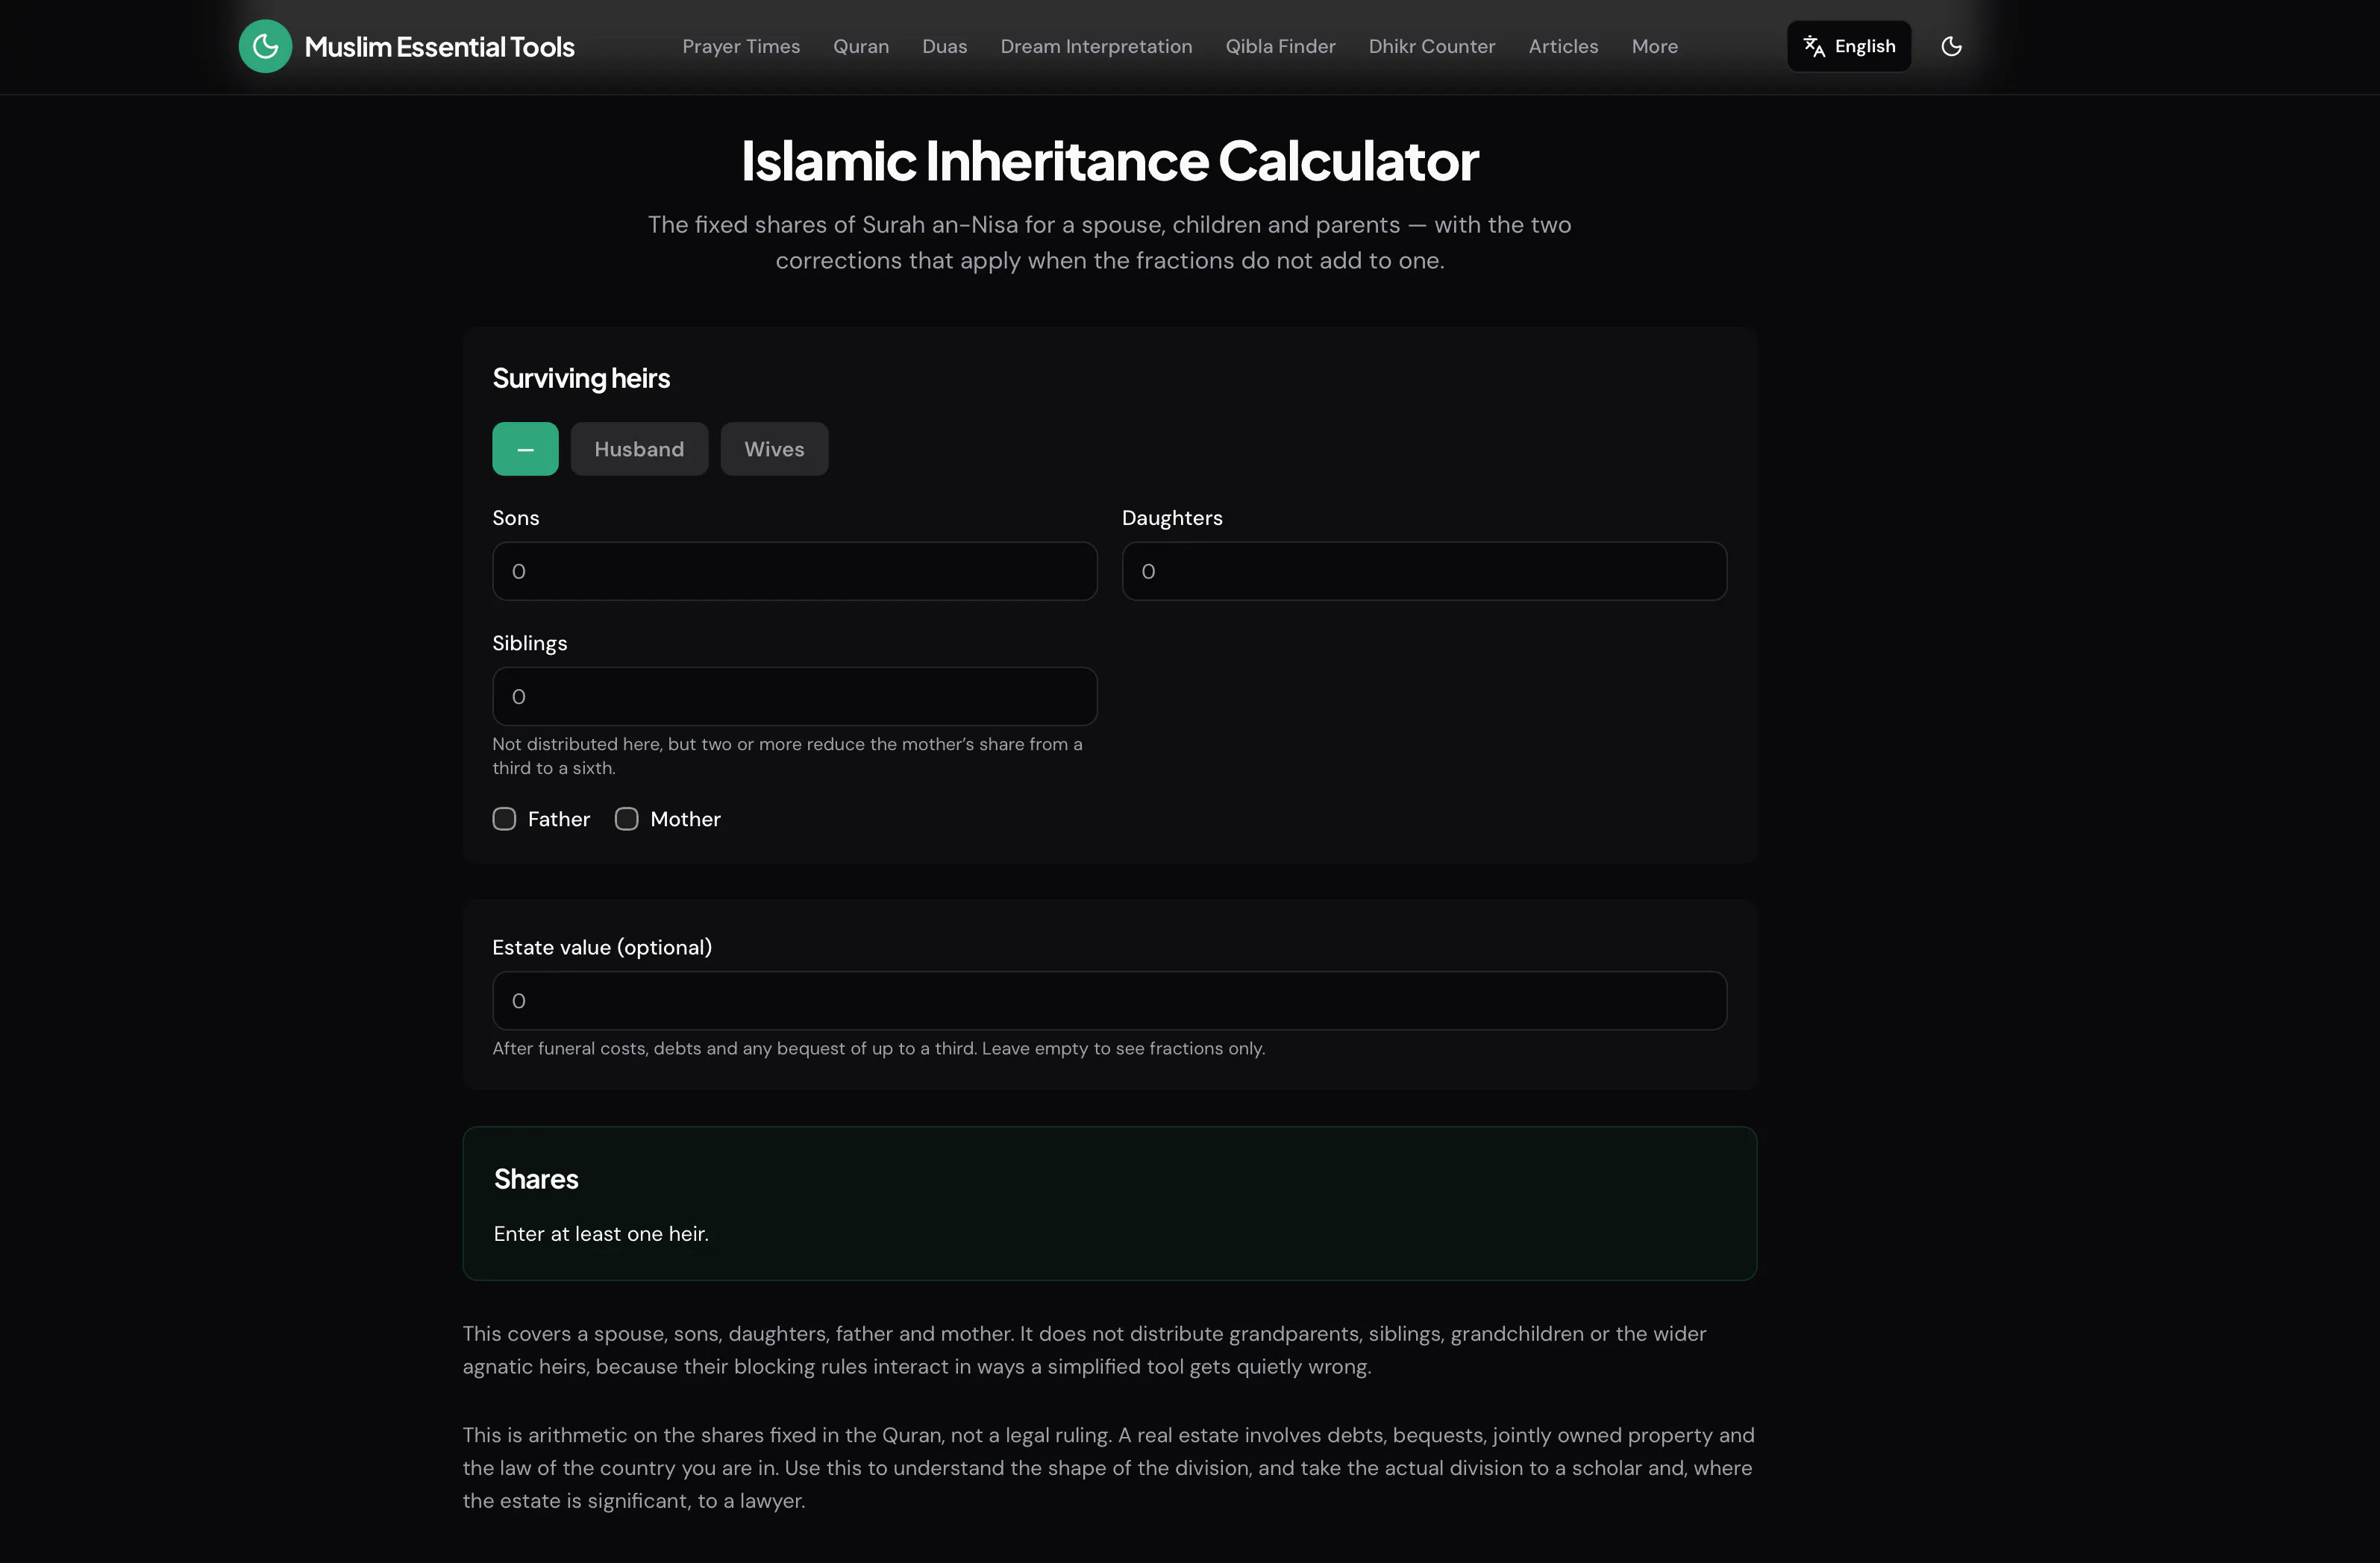Focus the Daughters number field
This screenshot has height=1563, width=2380.
tap(1424, 572)
